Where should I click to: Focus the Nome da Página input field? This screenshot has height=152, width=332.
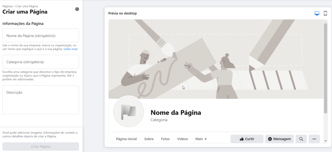(41, 35)
